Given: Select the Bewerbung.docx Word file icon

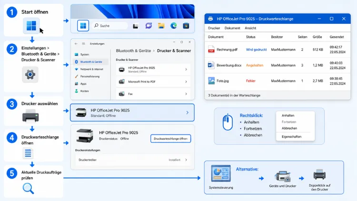Looking at the screenshot, I should coord(211,65).
